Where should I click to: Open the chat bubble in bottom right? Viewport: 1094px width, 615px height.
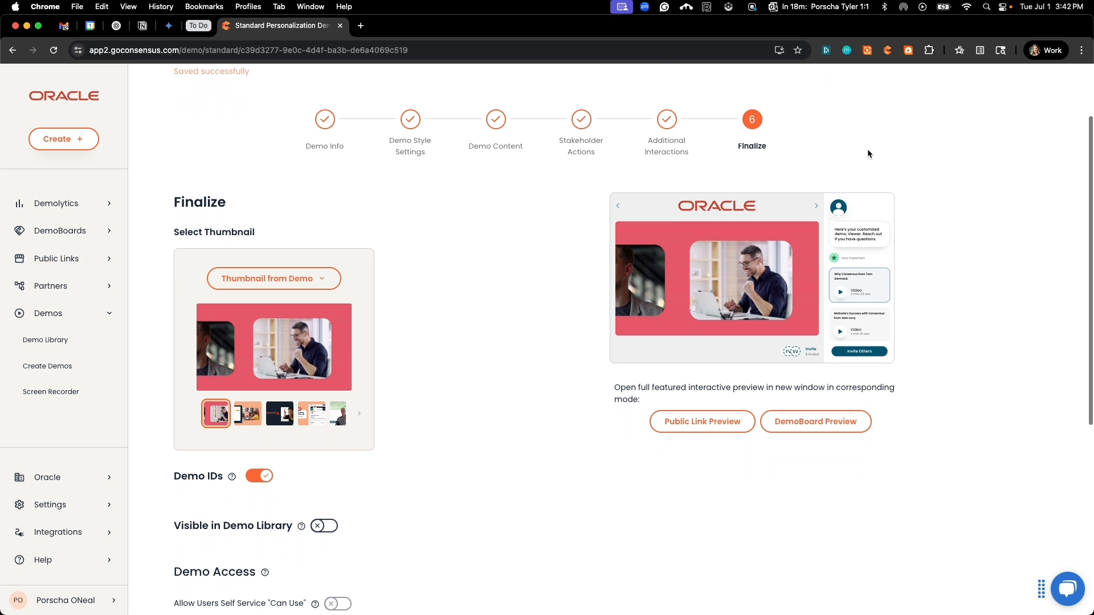(x=1068, y=588)
